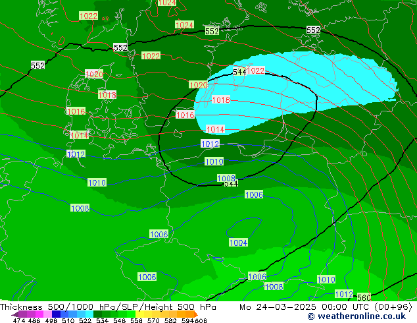This screenshot has width=417, height=323.
Task: Select the red 1022 label adjacent to black 544
Action: [x=256, y=71]
